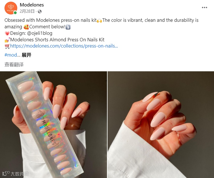The height and width of the screenshot is (178, 214).
Task: Click the green online status dot
Action: [x=15, y=13]
